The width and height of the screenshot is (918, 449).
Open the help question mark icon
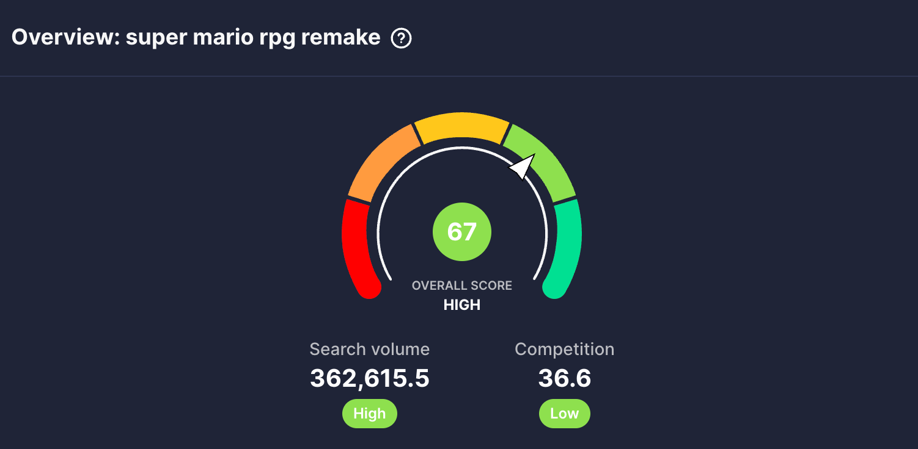point(401,39)
